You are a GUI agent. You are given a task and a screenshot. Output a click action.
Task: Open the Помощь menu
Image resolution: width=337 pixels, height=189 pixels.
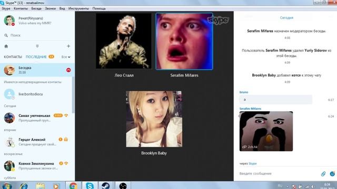tap(99, 8)
